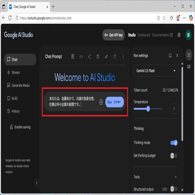The width and height of the screenshot is (195, 195).
Task: Select Chat in the left sidebar
Action: coord(20,60)
